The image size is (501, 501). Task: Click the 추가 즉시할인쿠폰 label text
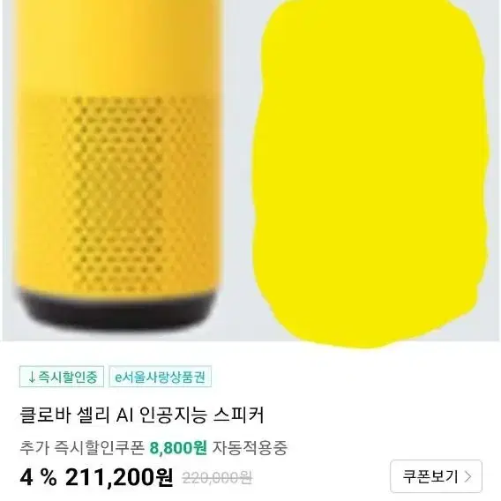coord(82,448)
